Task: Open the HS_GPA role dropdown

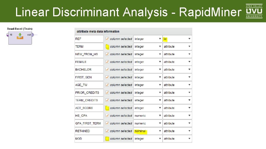Action: [x=177, y=116]
